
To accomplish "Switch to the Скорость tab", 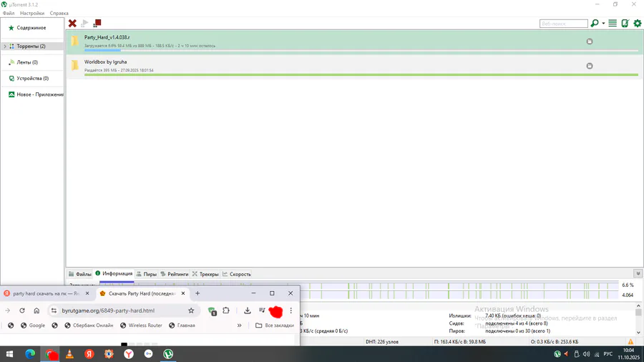I will (x=237, y=274).
